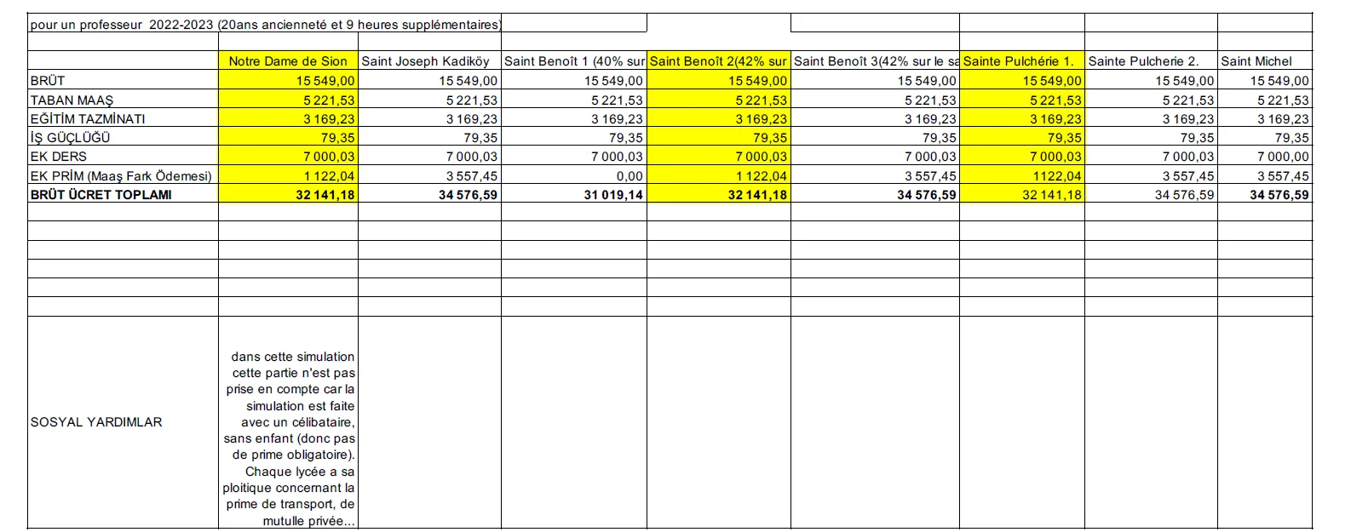Click the 'Sainte Pulcherie 2.' column header

tap(1151, 60)
